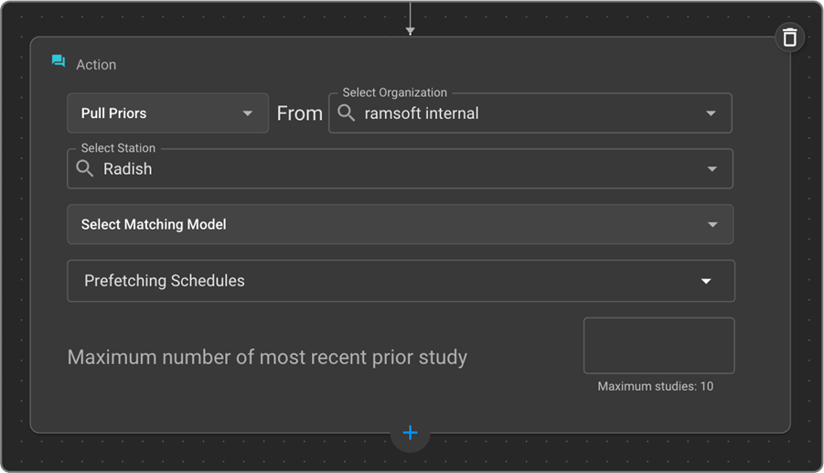Click the plus icon to add step
The image size is (824, 473).
pos(410,433)
